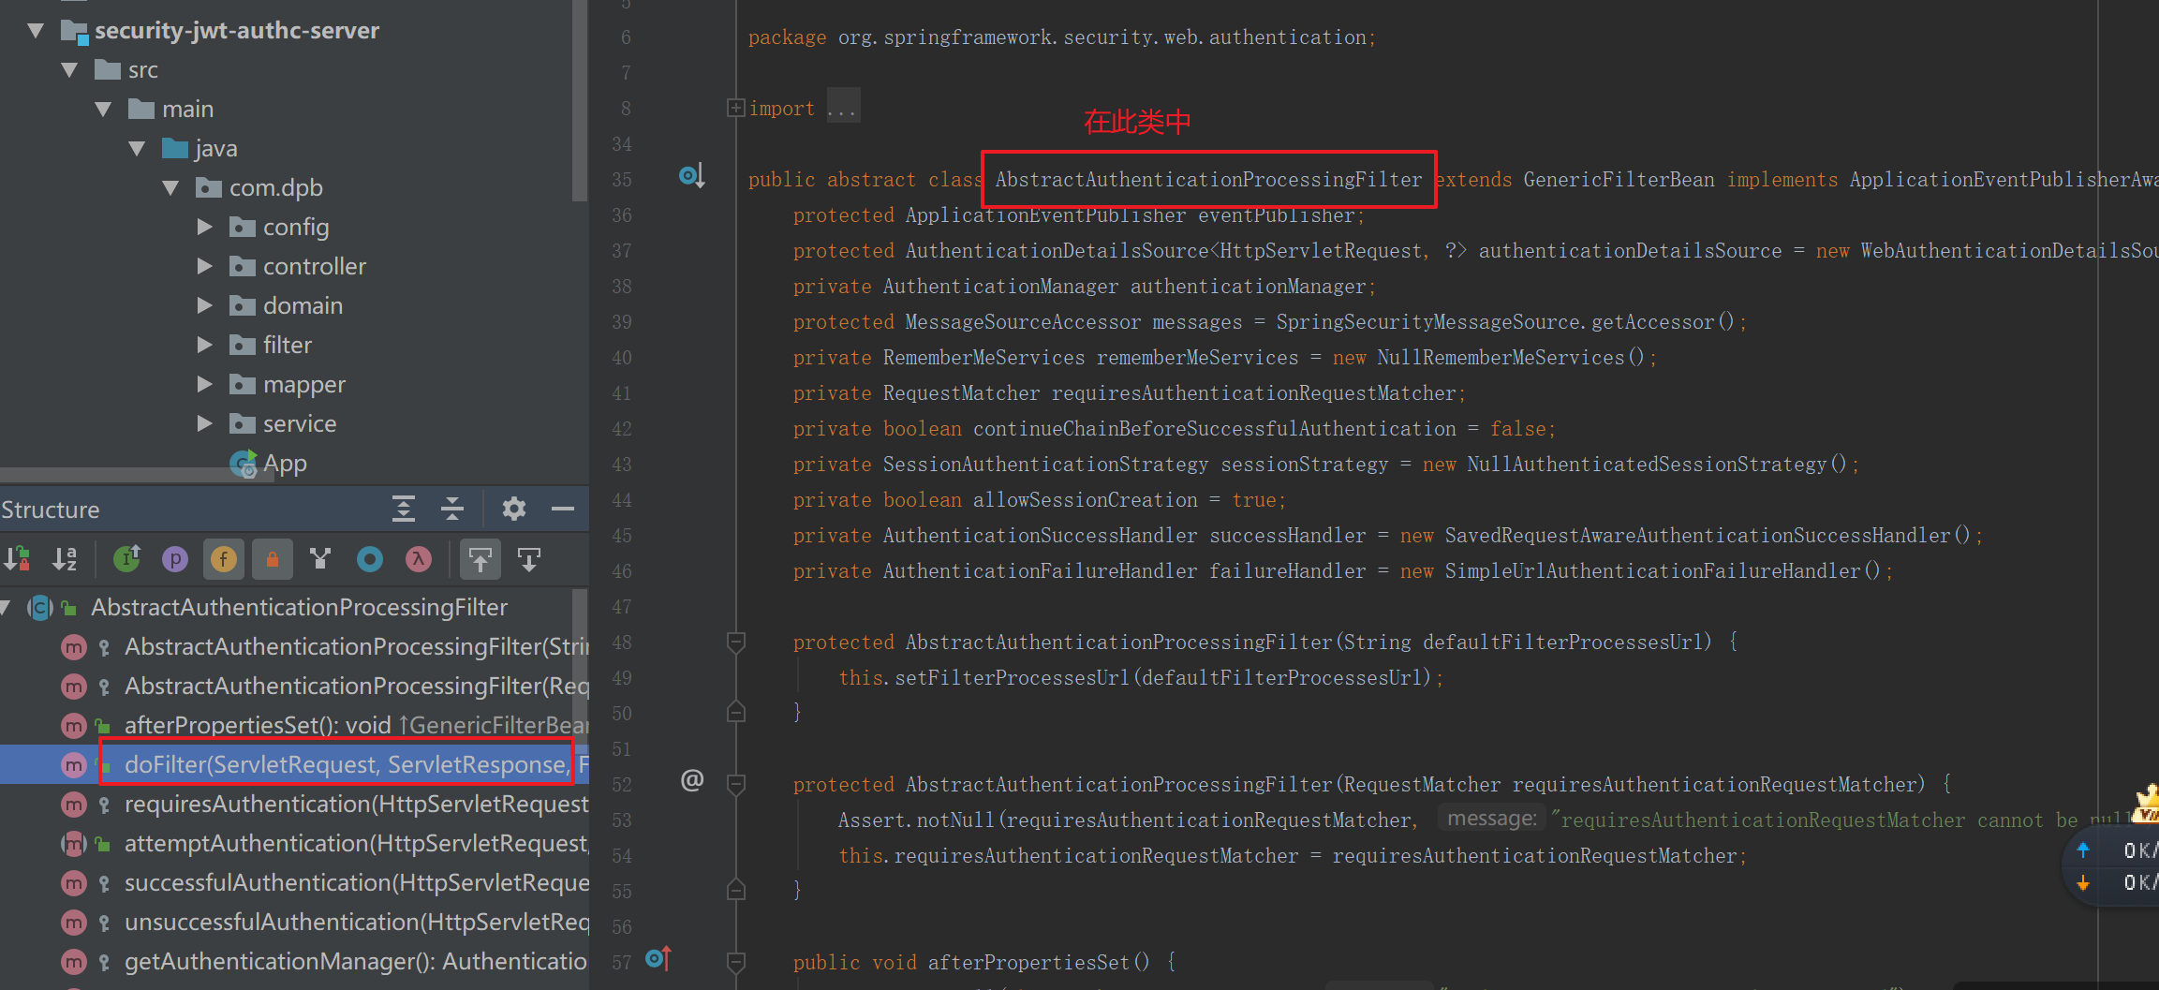2159x990 pixels.
Task: Collapse the security-jwt-authc-server module node
Action: pos(36,30)
